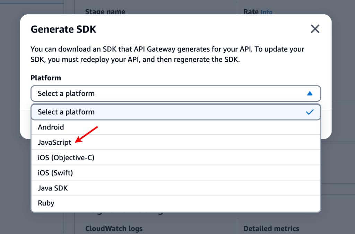Select Java SDK platform option

point(176,188)
